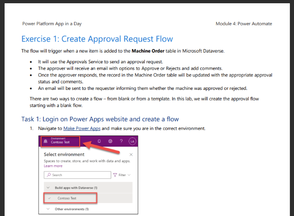Click the 'Select environment' panel title

coord(64,155)
